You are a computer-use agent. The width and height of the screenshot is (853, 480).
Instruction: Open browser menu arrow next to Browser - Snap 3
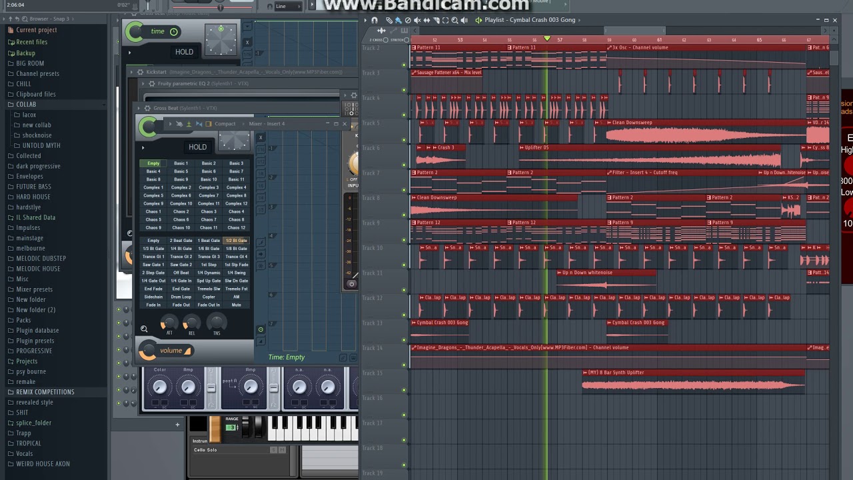pyautogui.click(x=5, y=19)
